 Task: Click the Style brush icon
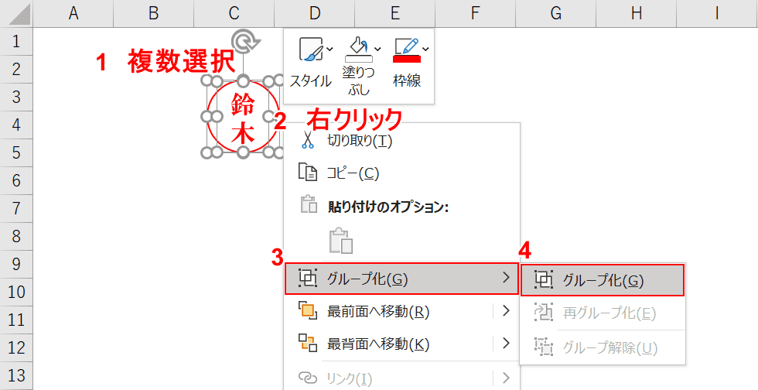click(309, 50)
